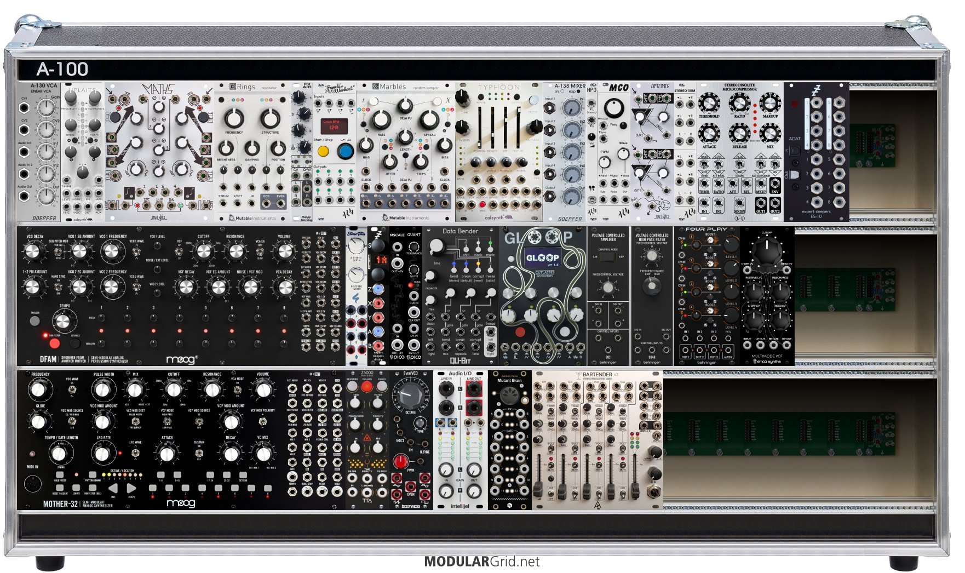Image resolution: width=965 pixels, height=573 pixels.
Task: Click the MCO large Freq knob
Action: coord(614,108)
